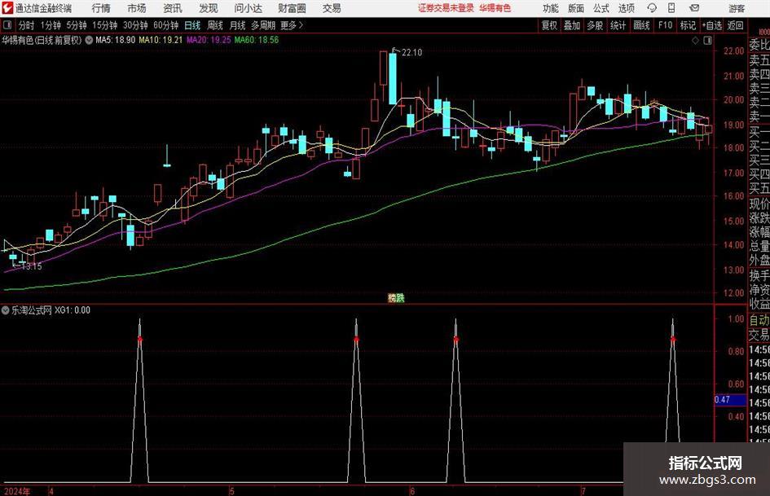
Task: Switch to 60分钟 period
Action: pyautogui.click(x=165, y=25)
